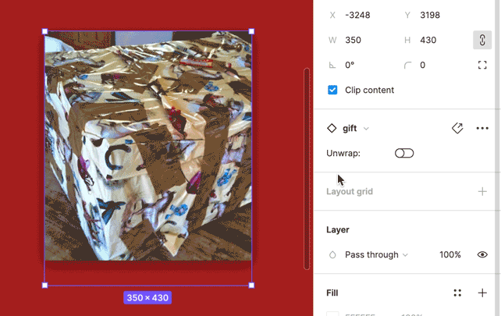The image size is (501, 316).
Task: Open the Pass through blend mode dropdown
Action: 376,254
